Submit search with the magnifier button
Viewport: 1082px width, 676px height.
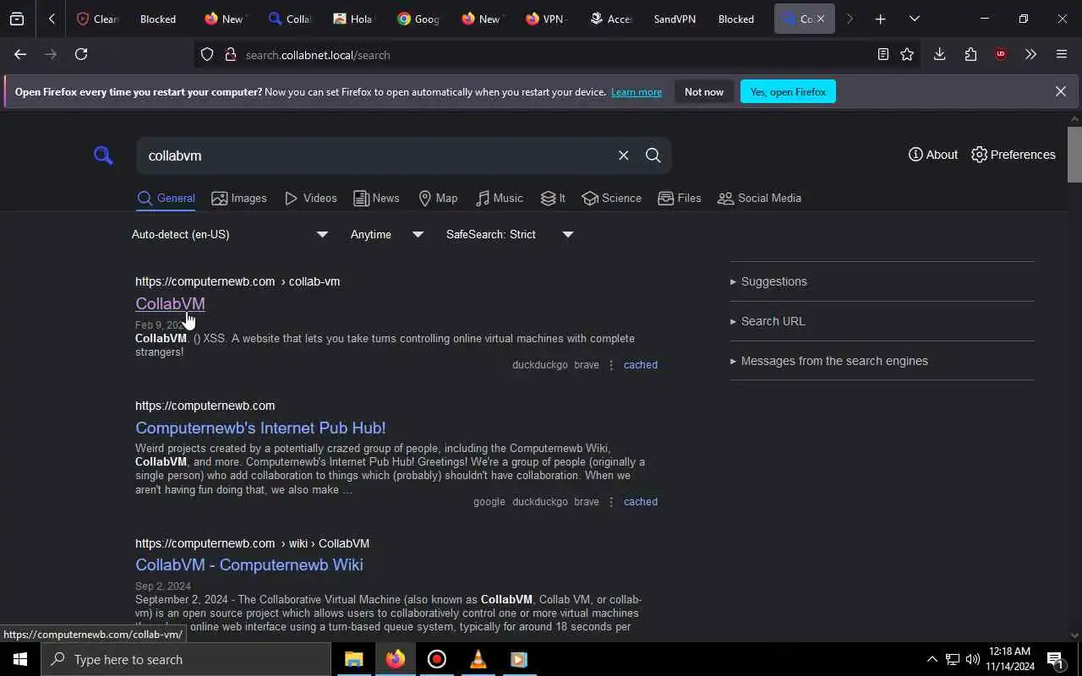click(653, 155)
